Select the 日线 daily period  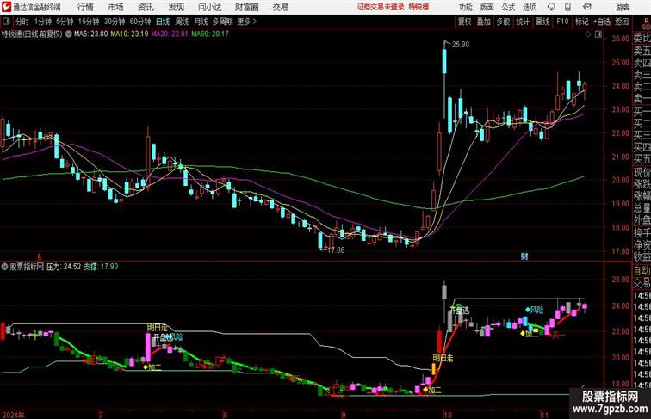[163, 22]
